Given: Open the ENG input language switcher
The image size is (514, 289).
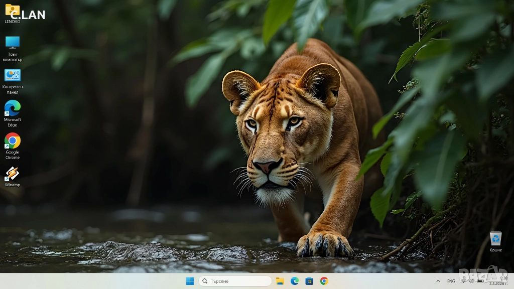Looking at the screenshot, I should pyautogui.click(x=451, y=281).
